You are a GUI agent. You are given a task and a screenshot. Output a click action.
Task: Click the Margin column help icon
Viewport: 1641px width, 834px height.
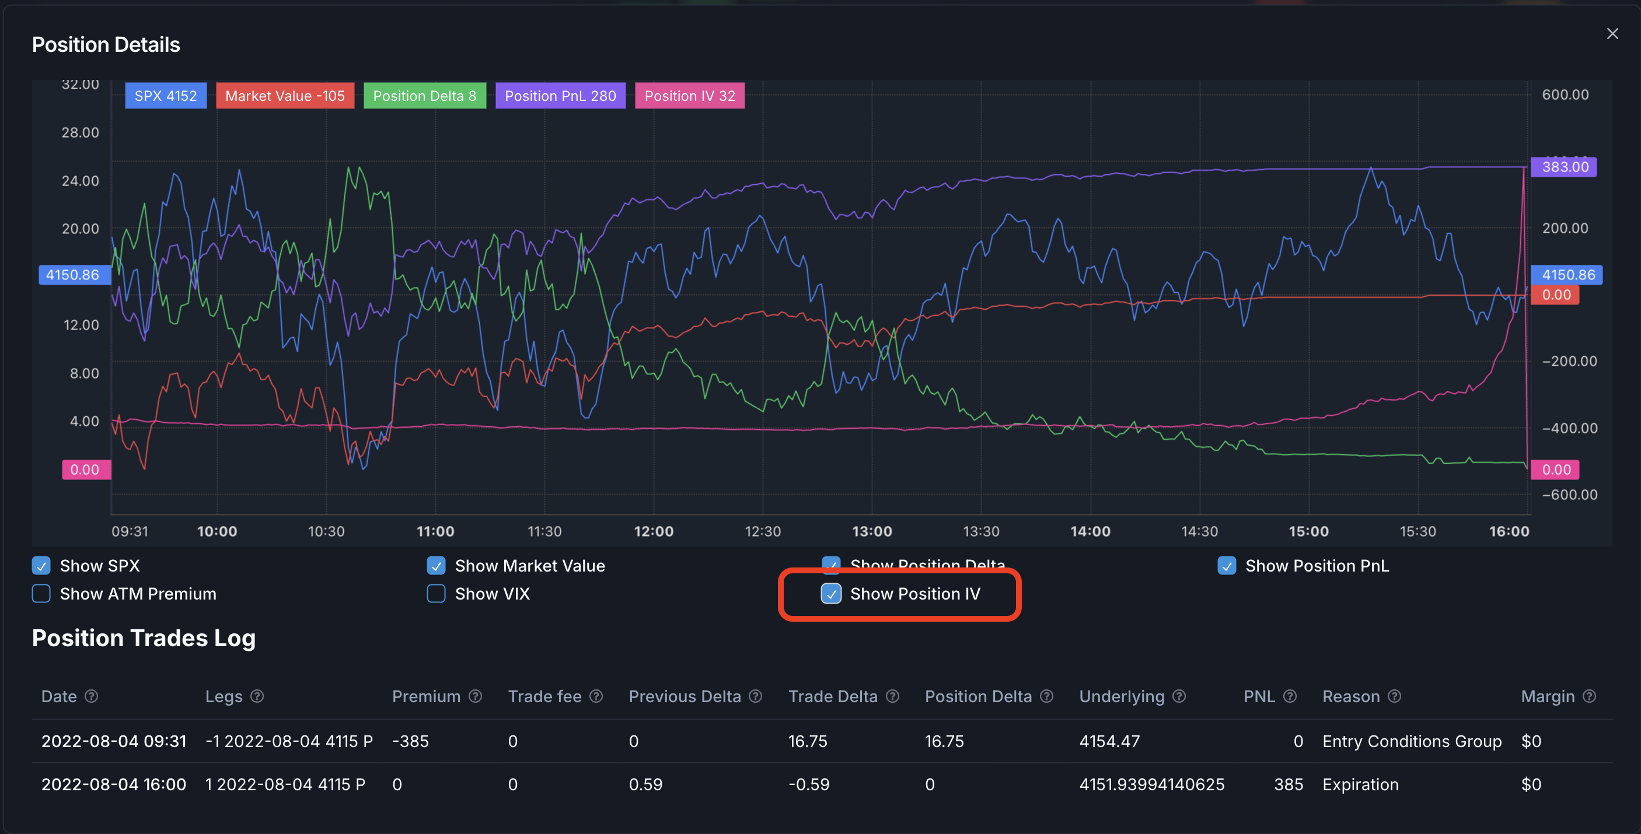pyautogui.click(x=1590, y=696)
